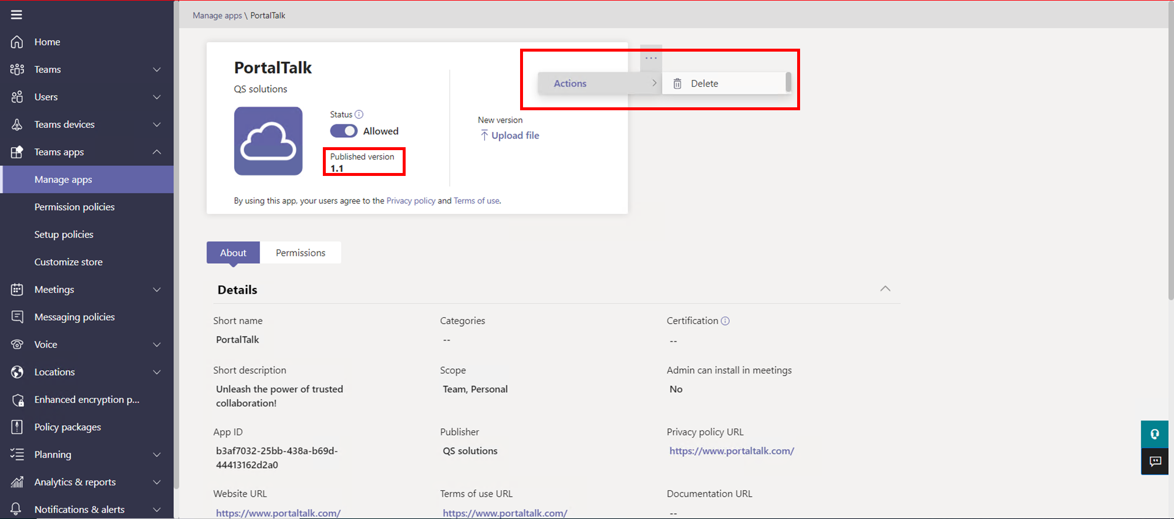Click the Status info icon
Image resolution: width=1174 pixels, height=519 pixels.
(x=359, y=114)
